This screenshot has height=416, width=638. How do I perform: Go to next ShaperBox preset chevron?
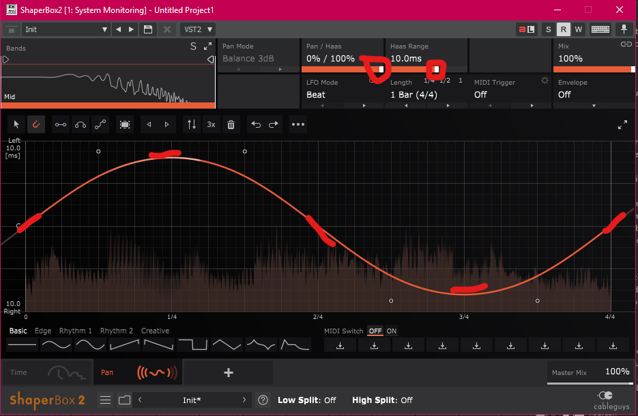[244, 400]
